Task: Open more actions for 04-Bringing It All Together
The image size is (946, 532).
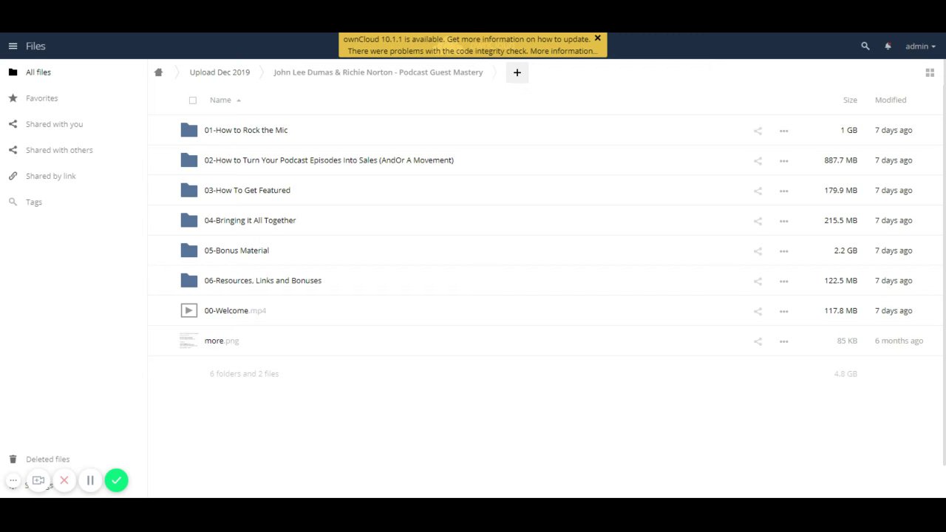Action: click(x=784, y=221)
